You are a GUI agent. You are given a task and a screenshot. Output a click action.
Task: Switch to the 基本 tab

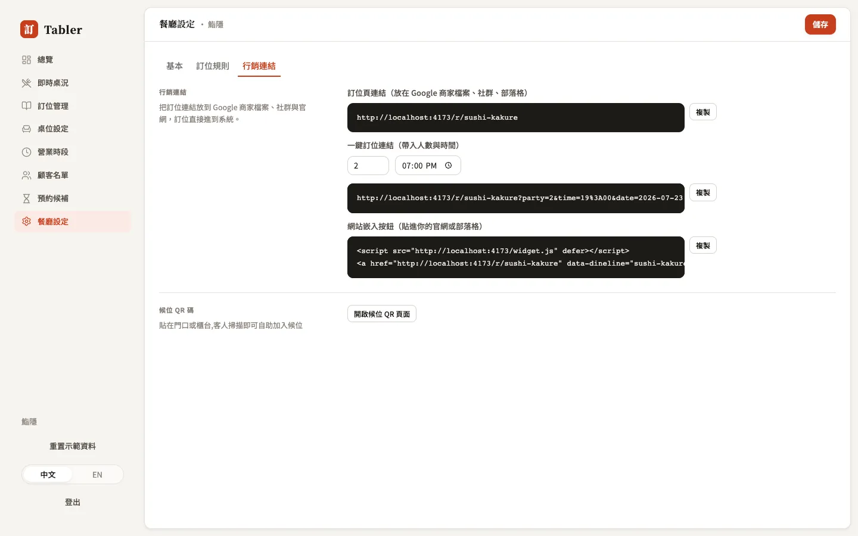[x=175, y=66]
